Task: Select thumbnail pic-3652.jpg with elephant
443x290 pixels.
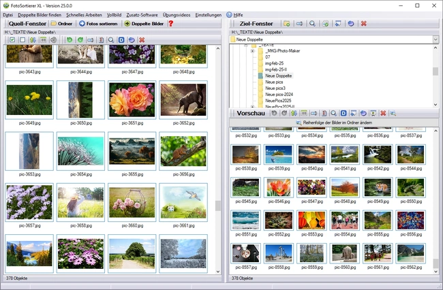Action: [183, 100]
